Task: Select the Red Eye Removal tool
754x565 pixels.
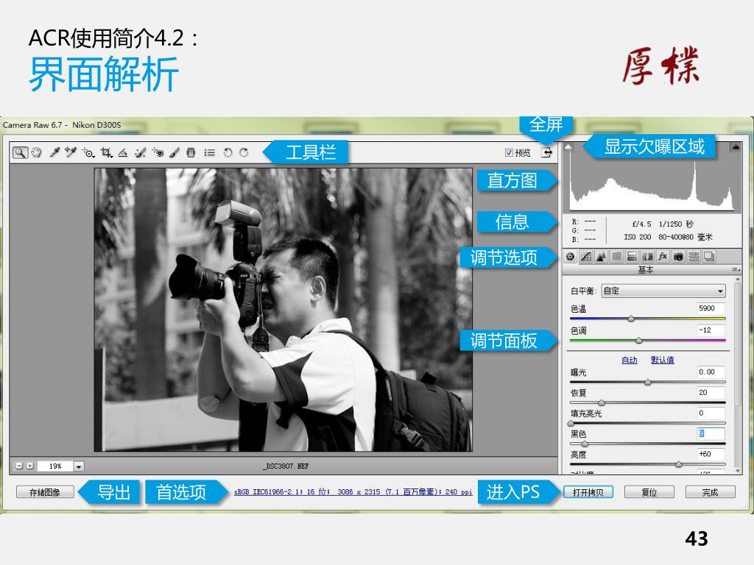Action: [x=158, y=153]
